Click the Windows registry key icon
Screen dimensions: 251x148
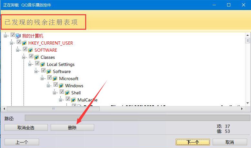[61, 86]
